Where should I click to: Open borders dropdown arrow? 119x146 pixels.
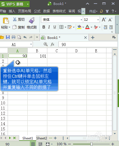(x=65, y=27)
